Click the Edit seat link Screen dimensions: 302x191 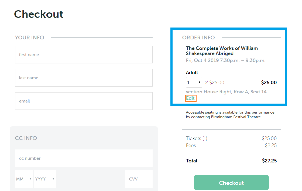(190, 98)
